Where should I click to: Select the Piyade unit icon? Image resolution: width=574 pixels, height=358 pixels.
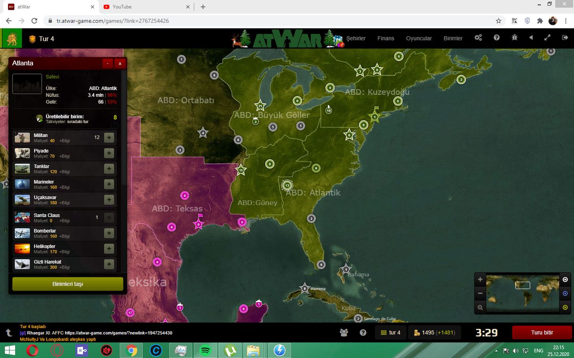[22, 153]
